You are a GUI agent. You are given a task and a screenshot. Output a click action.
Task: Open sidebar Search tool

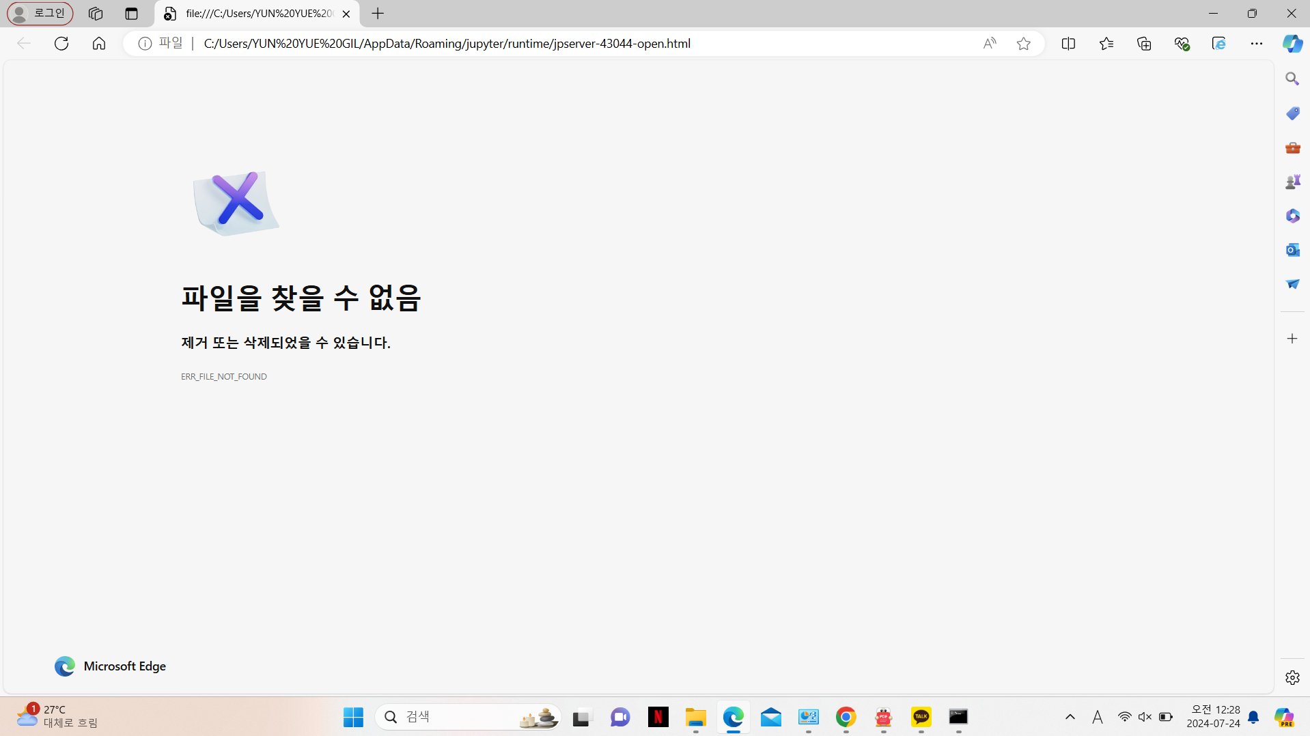pyautogui.click(x=1292, y=79)
